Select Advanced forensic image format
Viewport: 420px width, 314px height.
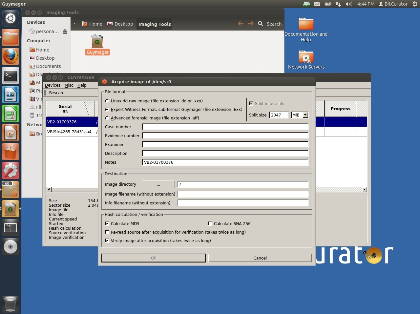(x=107, y=118)
